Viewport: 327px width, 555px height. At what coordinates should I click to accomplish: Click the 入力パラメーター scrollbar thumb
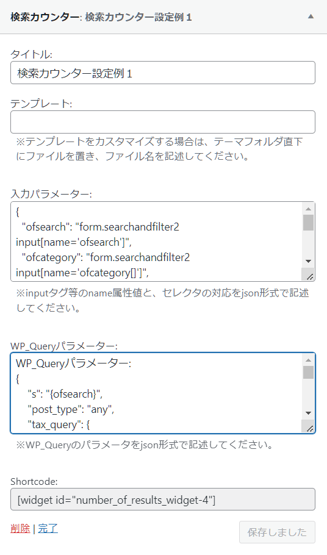point(308,222)
